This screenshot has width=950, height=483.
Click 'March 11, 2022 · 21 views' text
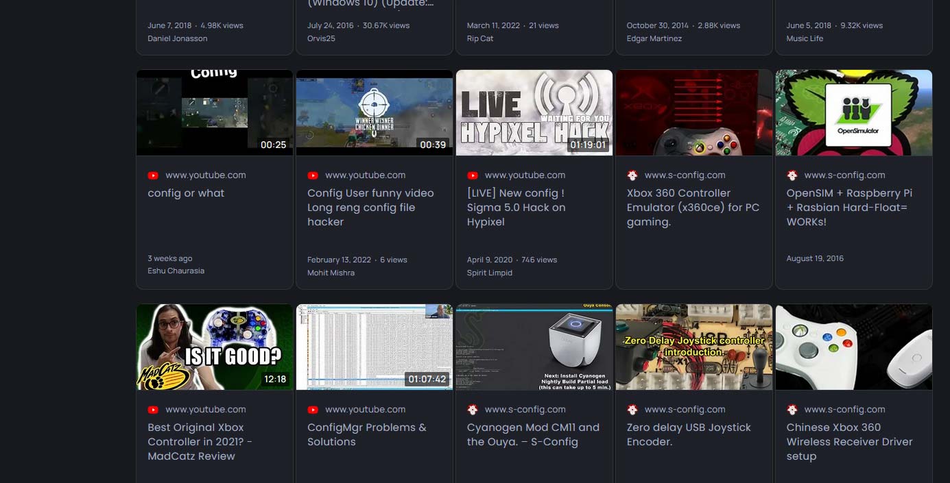pos(512,25)
